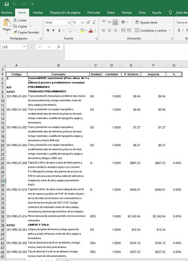Expand underline style dropdown arrow
The height and width of the screenshot is (261, 188).
pyautogui.click(x=64, y=30)
